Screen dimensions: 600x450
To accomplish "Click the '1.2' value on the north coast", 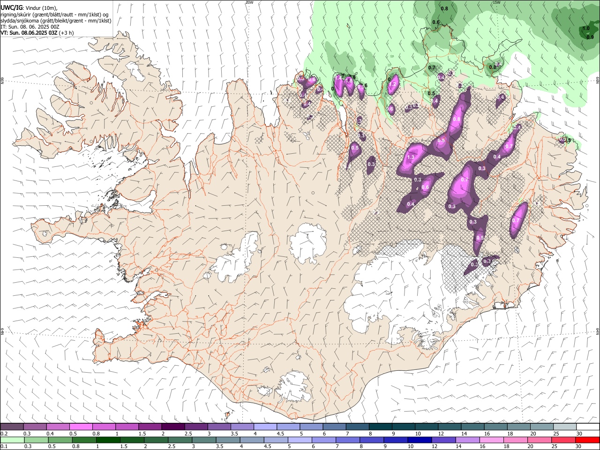I will click(393, 85).
